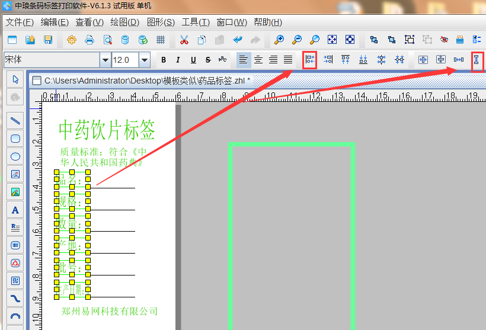The image size is (486, 330).
Task: Select the straight line drawing tool
Action: pyautogui.click(x=15, y=121)
